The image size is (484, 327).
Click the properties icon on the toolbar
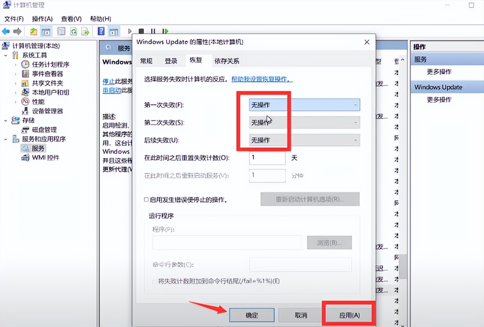click(60, 31)
